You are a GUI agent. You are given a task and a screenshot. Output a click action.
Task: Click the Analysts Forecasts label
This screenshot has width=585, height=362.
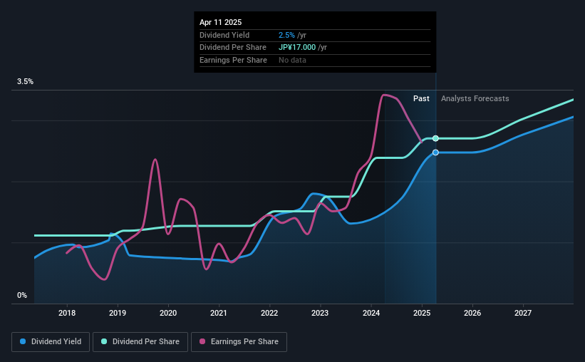(x=475, y=98)
